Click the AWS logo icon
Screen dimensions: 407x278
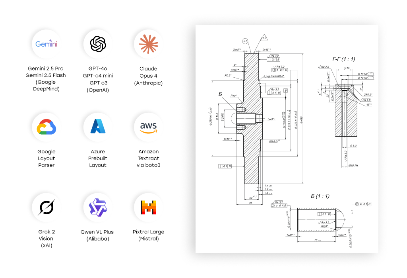click(148, 127)
